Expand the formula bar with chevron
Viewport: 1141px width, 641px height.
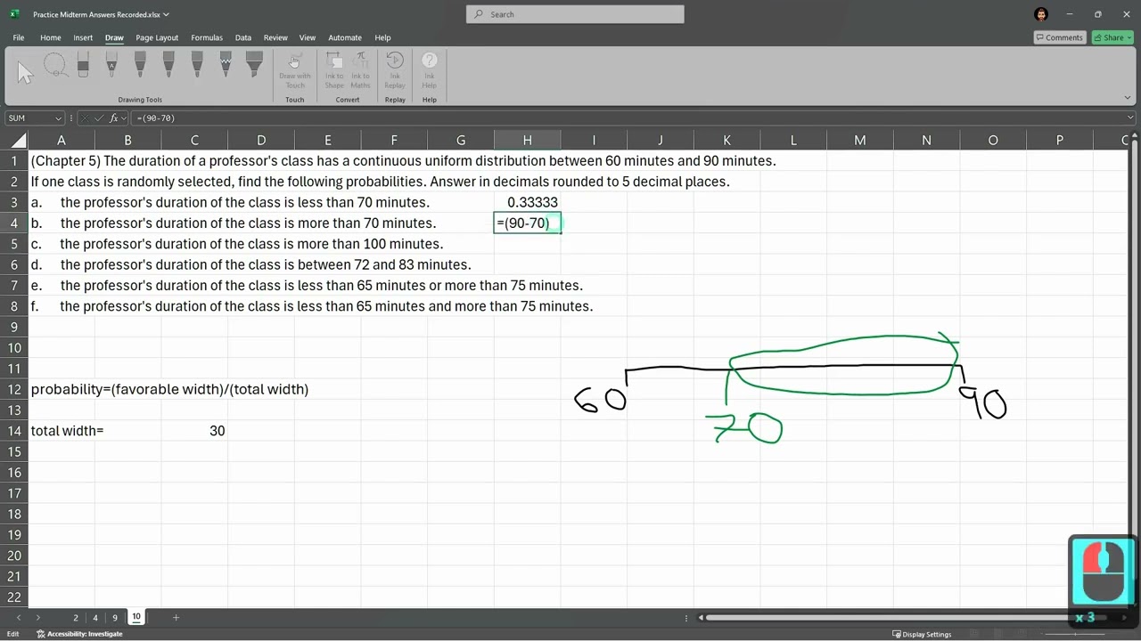point(1130,118)
